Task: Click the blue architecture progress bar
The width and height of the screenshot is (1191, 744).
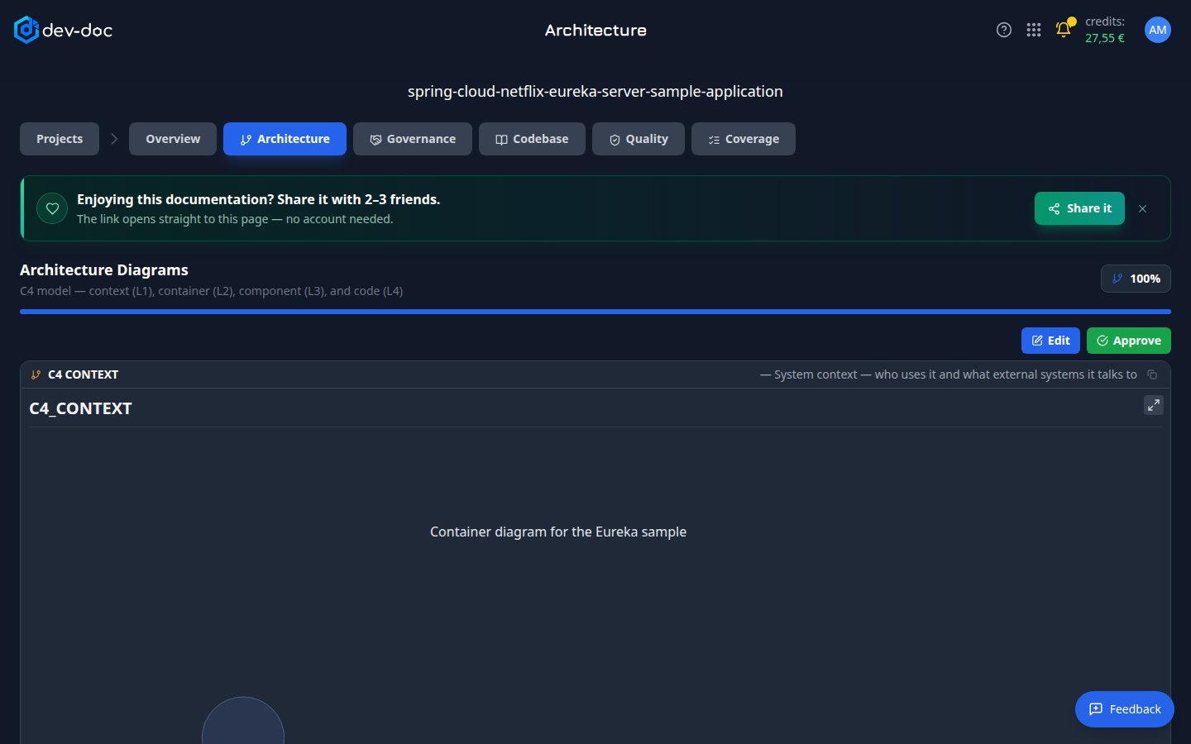Action: (595, 312)
